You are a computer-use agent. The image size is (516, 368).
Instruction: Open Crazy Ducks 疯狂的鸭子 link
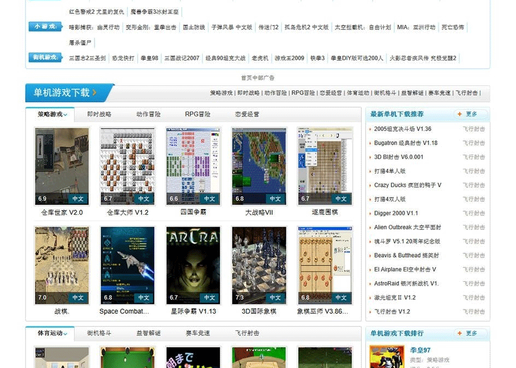click(408, 185)
